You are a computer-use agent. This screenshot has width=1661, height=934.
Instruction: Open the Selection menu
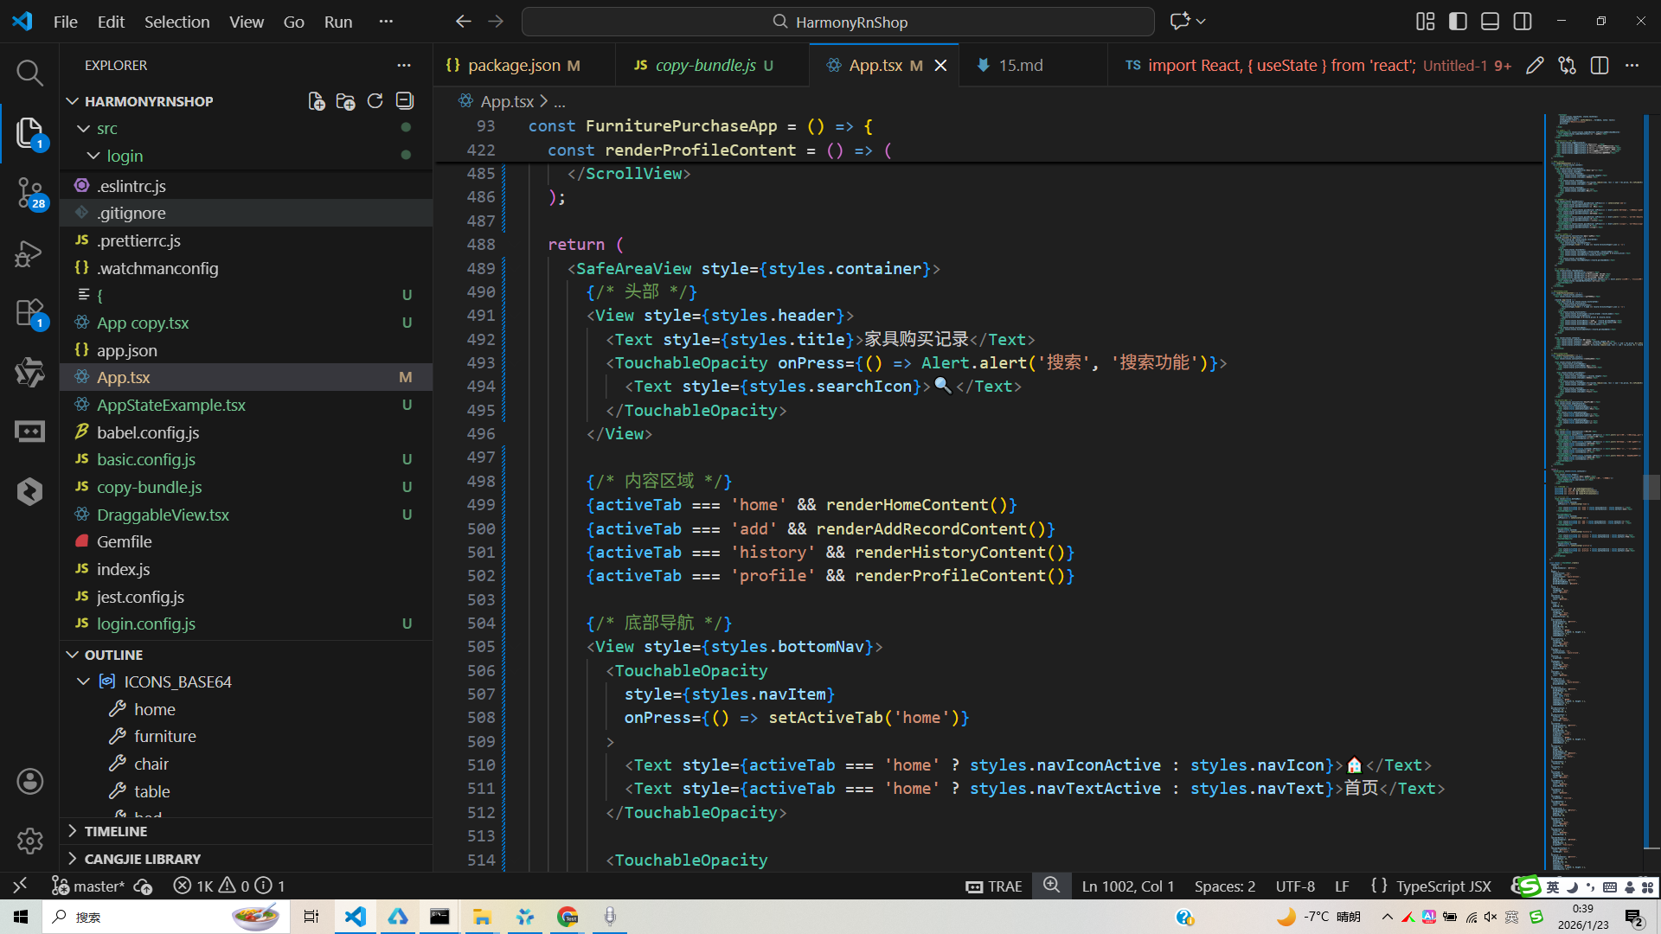coord(176,22)
